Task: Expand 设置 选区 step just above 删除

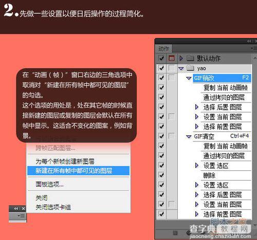Action: (197, 165)
